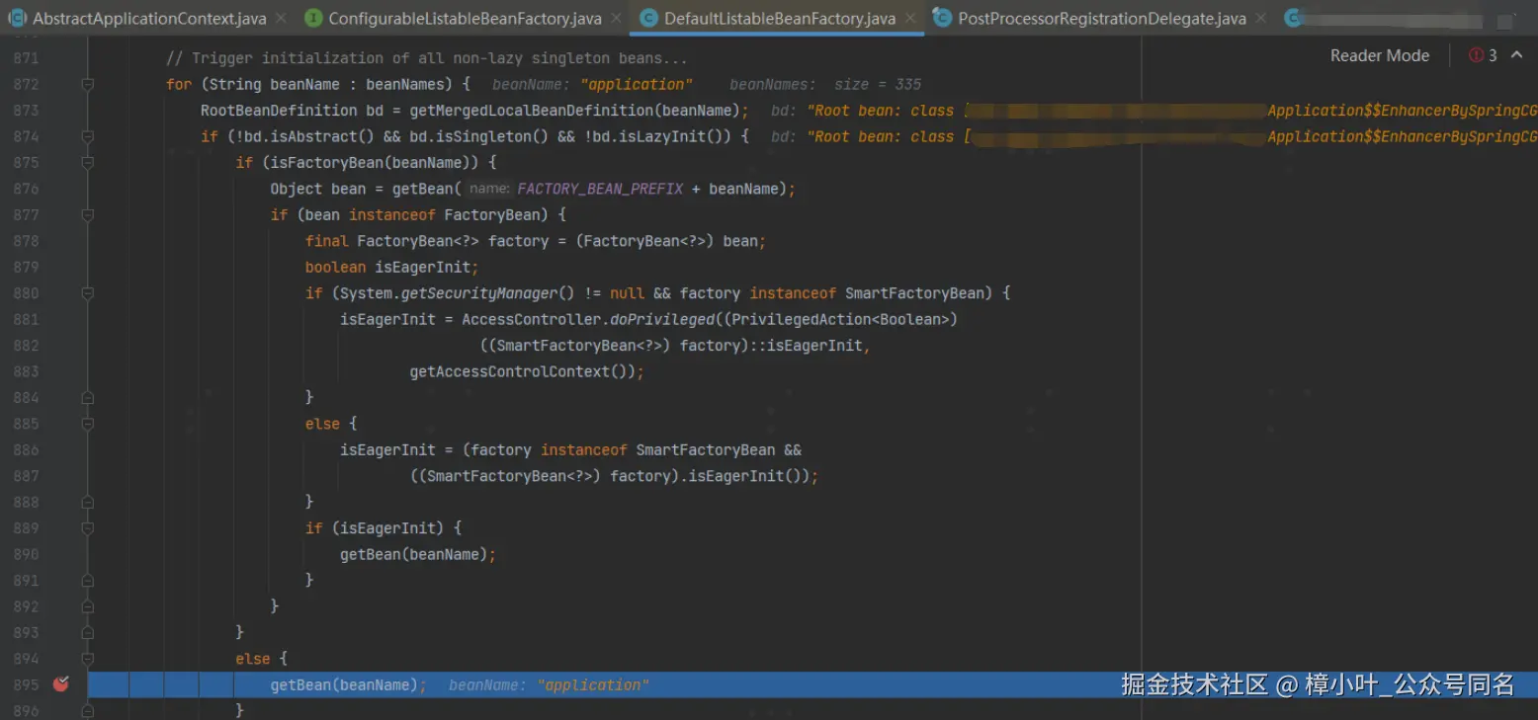
Task: Collapse the else block at line 885
Action: point(87,424)
